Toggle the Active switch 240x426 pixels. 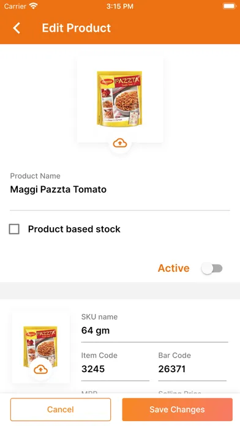pyautogui.click(x=212, y=269)
